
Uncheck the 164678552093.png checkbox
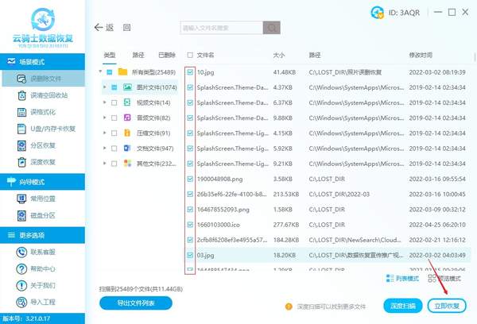coord(190,210)
